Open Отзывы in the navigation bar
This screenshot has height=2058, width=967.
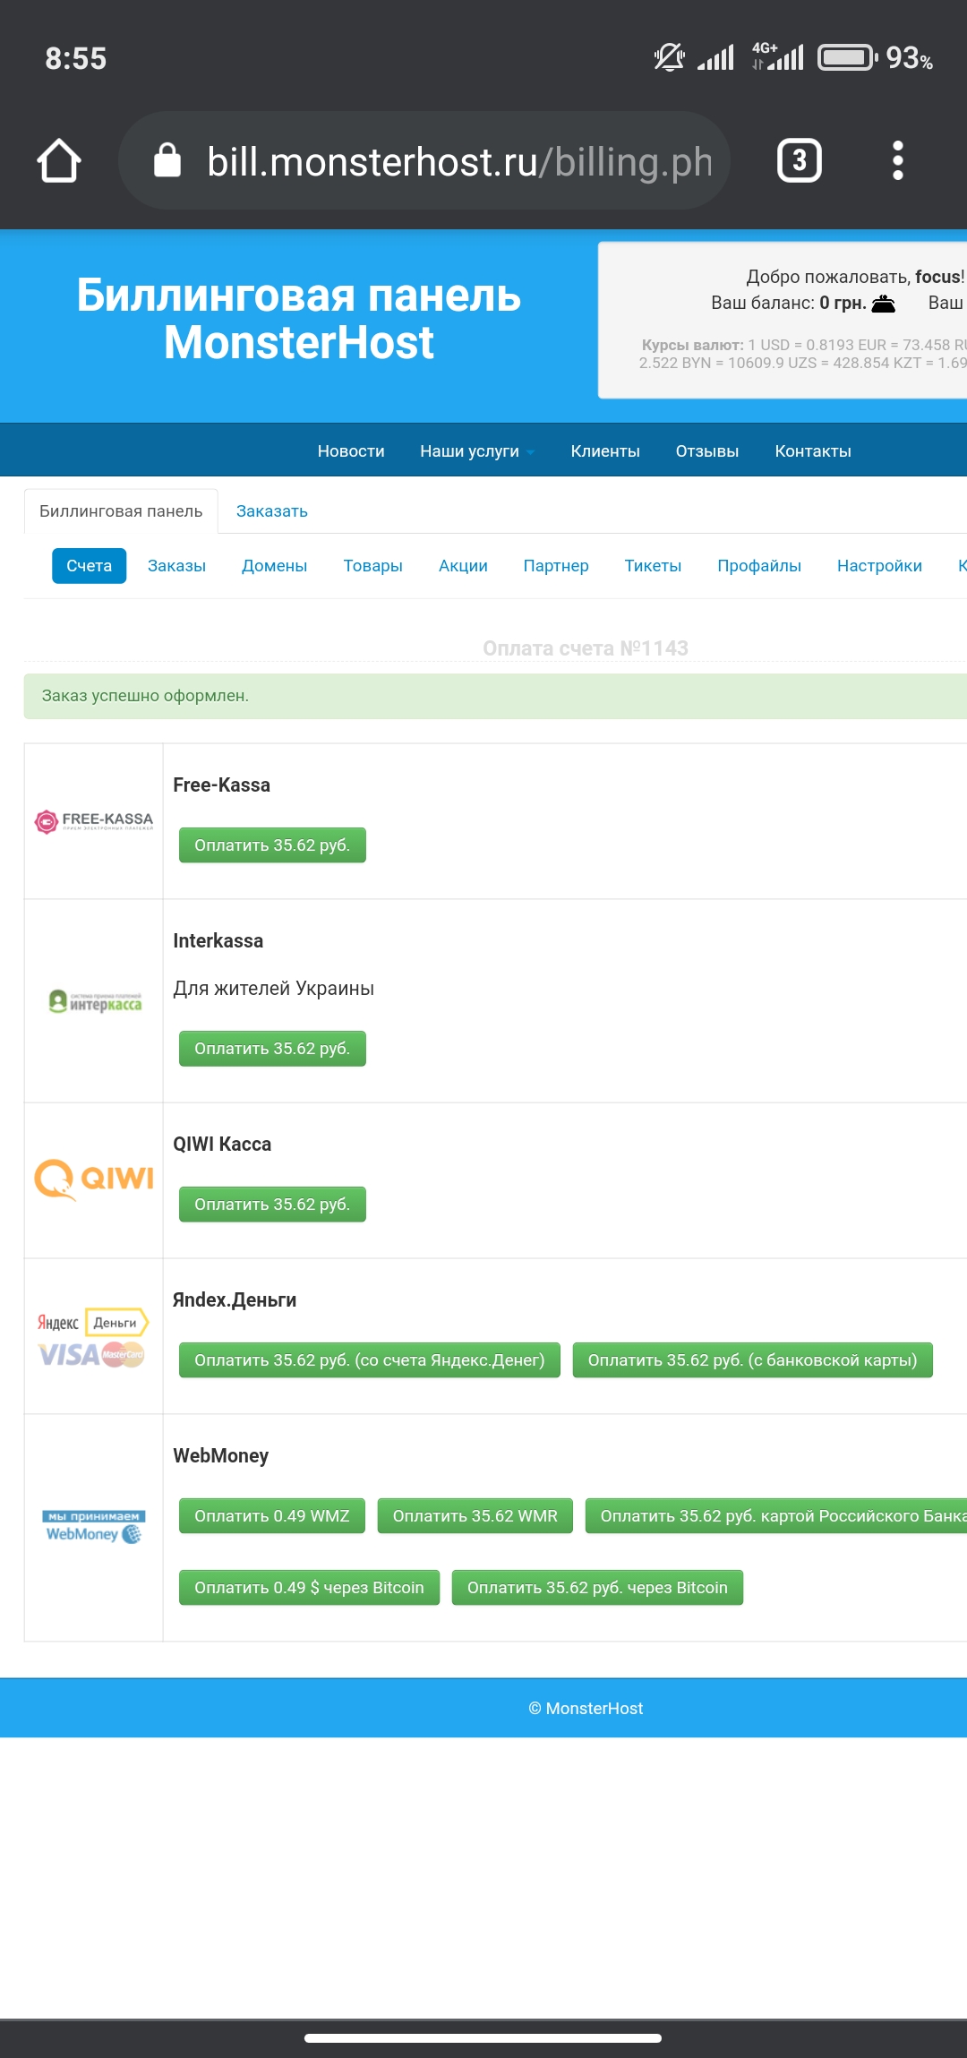tap(707, 451)
